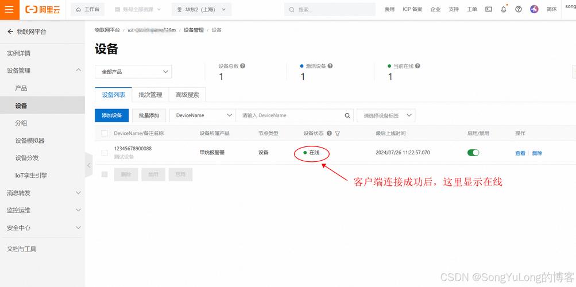Open the help question mark icon
576x287 pixels.
[519, 10]
